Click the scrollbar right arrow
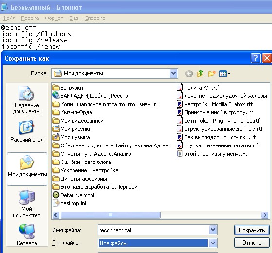The width and height of the screenshot is (272, 253). point(265,215)
